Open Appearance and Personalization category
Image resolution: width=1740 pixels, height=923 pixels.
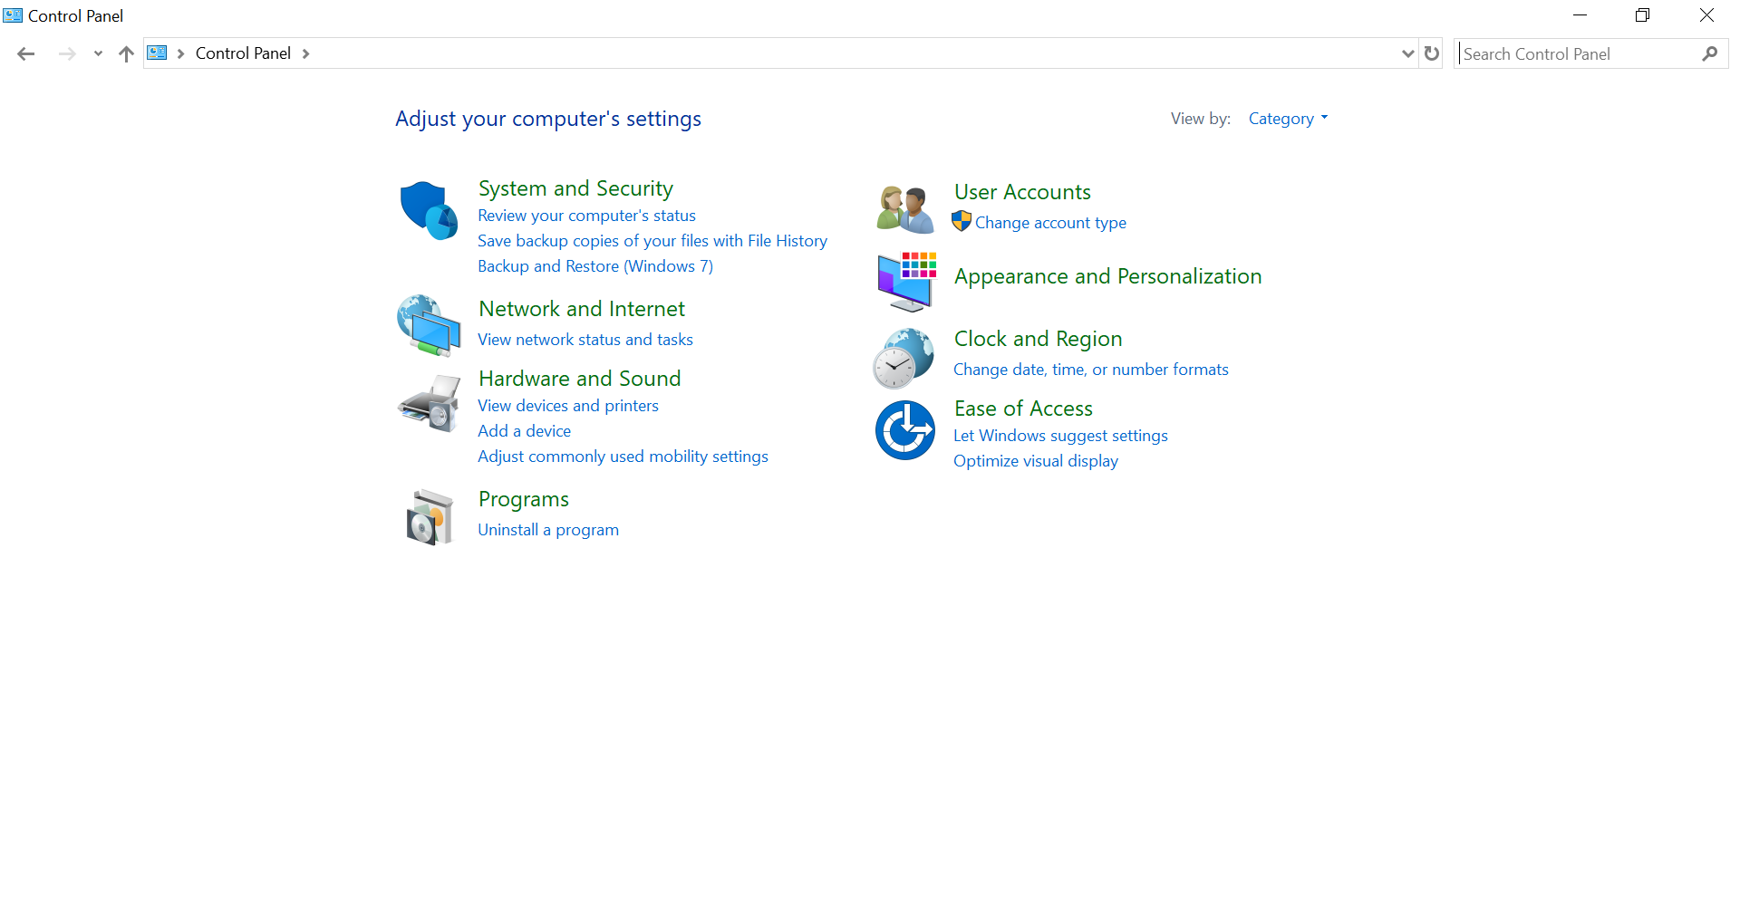pyautogui.click(x=1107, y=276)
